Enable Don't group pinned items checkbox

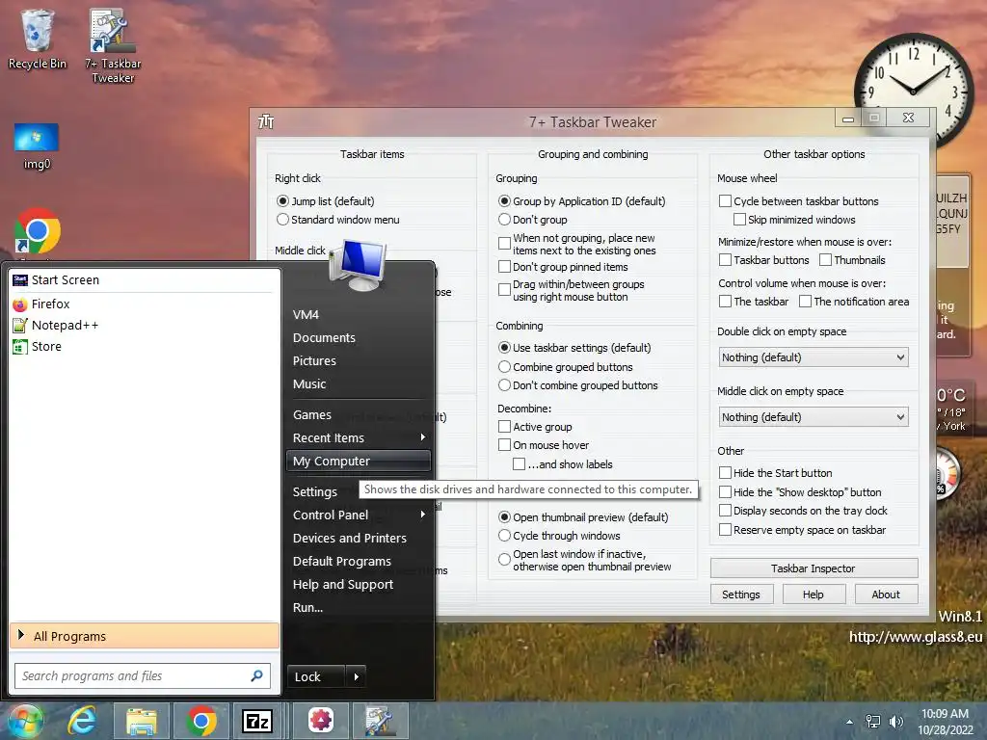tap(504, 267)
